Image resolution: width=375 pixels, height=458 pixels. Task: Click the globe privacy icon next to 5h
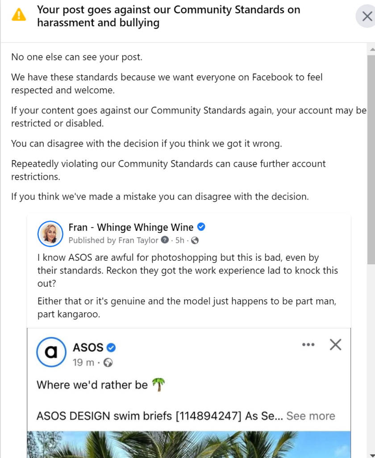195,240
